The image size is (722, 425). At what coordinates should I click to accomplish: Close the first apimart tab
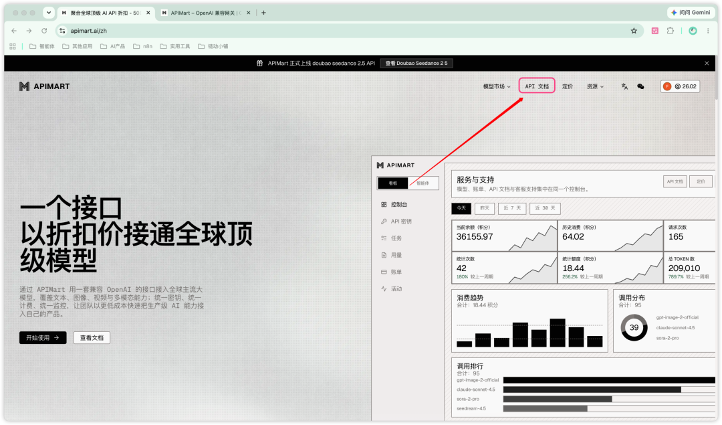148,13
